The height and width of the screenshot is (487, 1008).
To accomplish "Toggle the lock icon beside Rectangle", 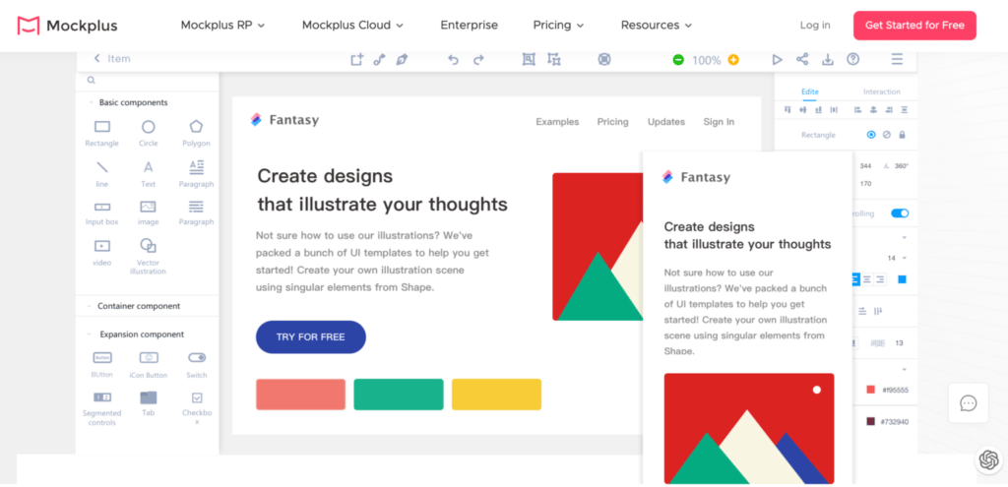I will pos(902,135).
